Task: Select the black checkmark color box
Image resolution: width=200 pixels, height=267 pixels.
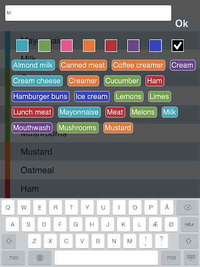Action: (178, 45)
